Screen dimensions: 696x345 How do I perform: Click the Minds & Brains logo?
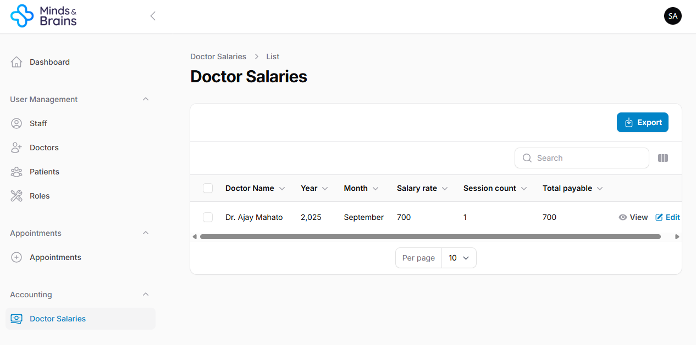[x=43, y=16]
